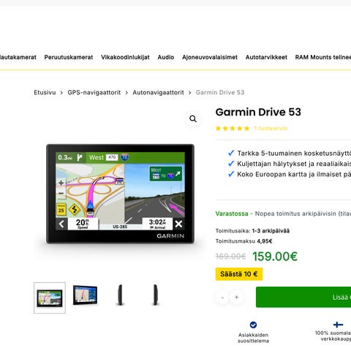Viewport: 351px width, 351px height.
Task: Open the Ajoneuvovalaisimet category
Action: click(x=210, y=57)
